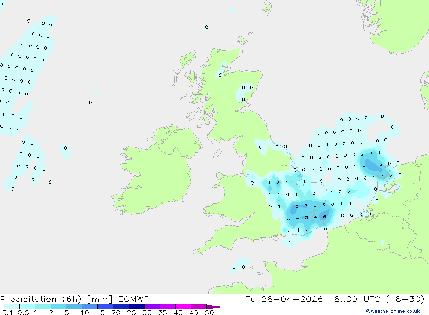Screen dimensions: 429x315
Task: Select the 35–40 mm legend swatch
Action: 168,306
